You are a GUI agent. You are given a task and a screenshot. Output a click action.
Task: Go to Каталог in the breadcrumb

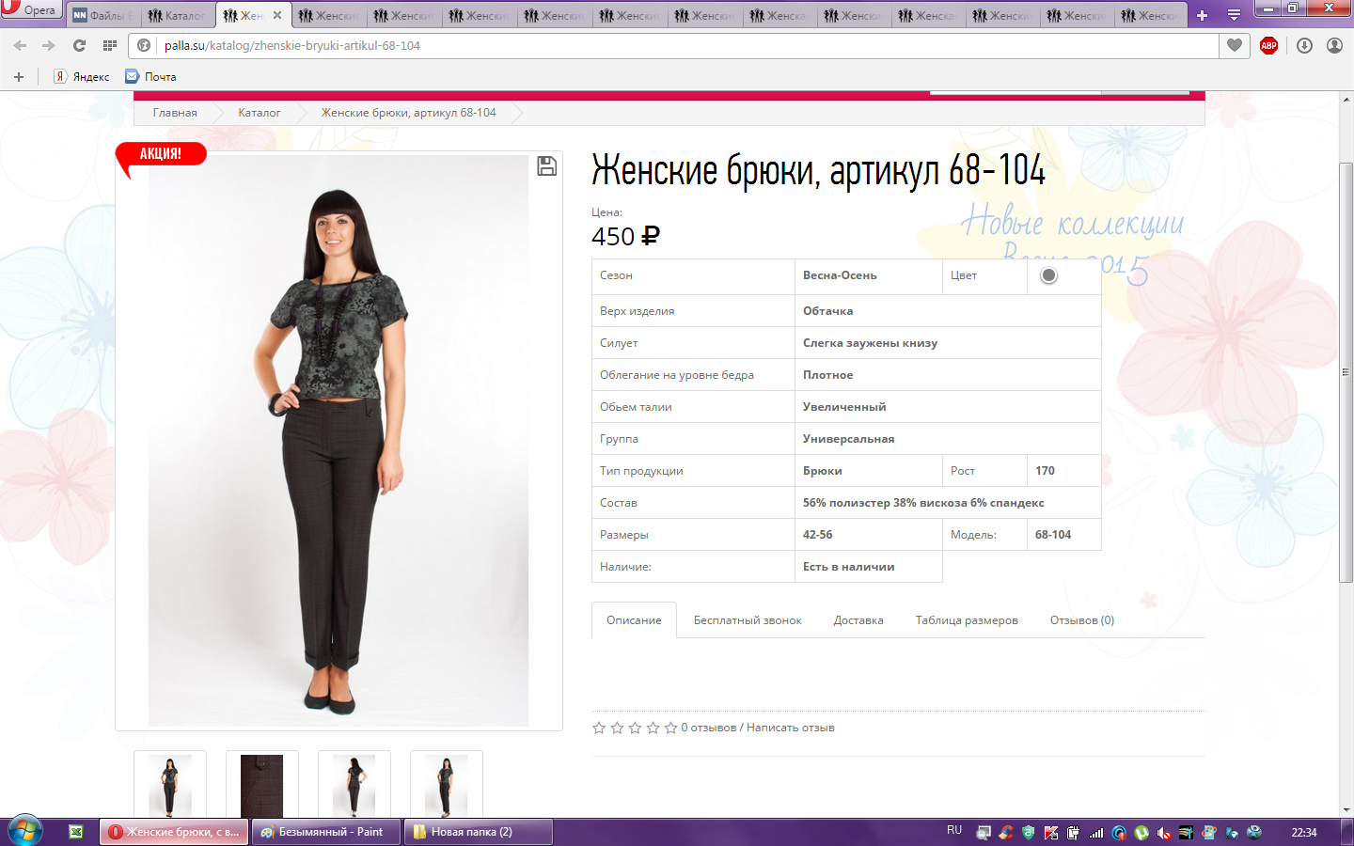(259, 113)
